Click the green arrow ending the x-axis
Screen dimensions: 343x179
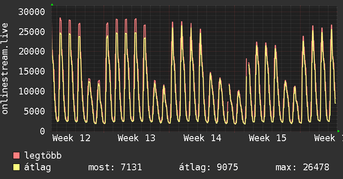338,131
